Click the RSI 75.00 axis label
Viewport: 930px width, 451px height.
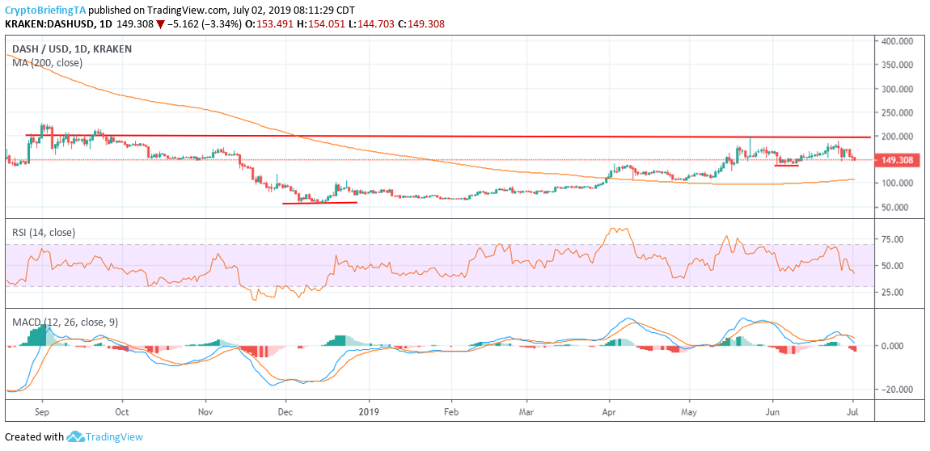coord(894,238)
